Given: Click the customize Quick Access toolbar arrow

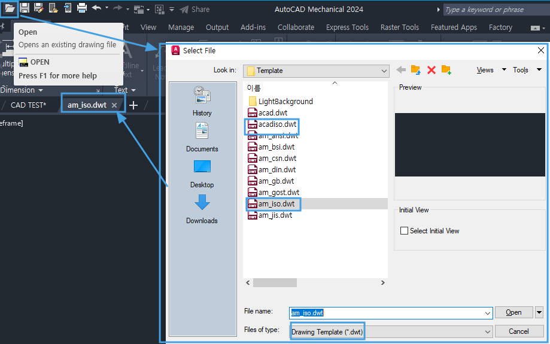Looking at the screenshot, I should [x=172, y=10].
